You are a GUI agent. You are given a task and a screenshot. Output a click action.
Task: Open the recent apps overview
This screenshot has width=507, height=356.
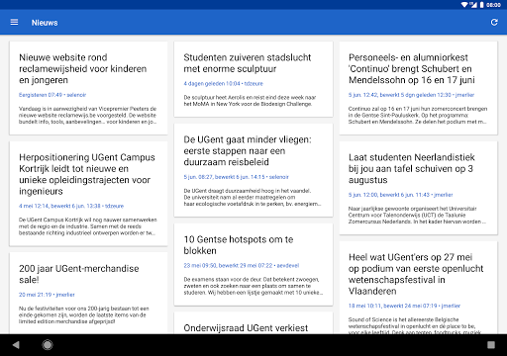(x=491, y=345)
